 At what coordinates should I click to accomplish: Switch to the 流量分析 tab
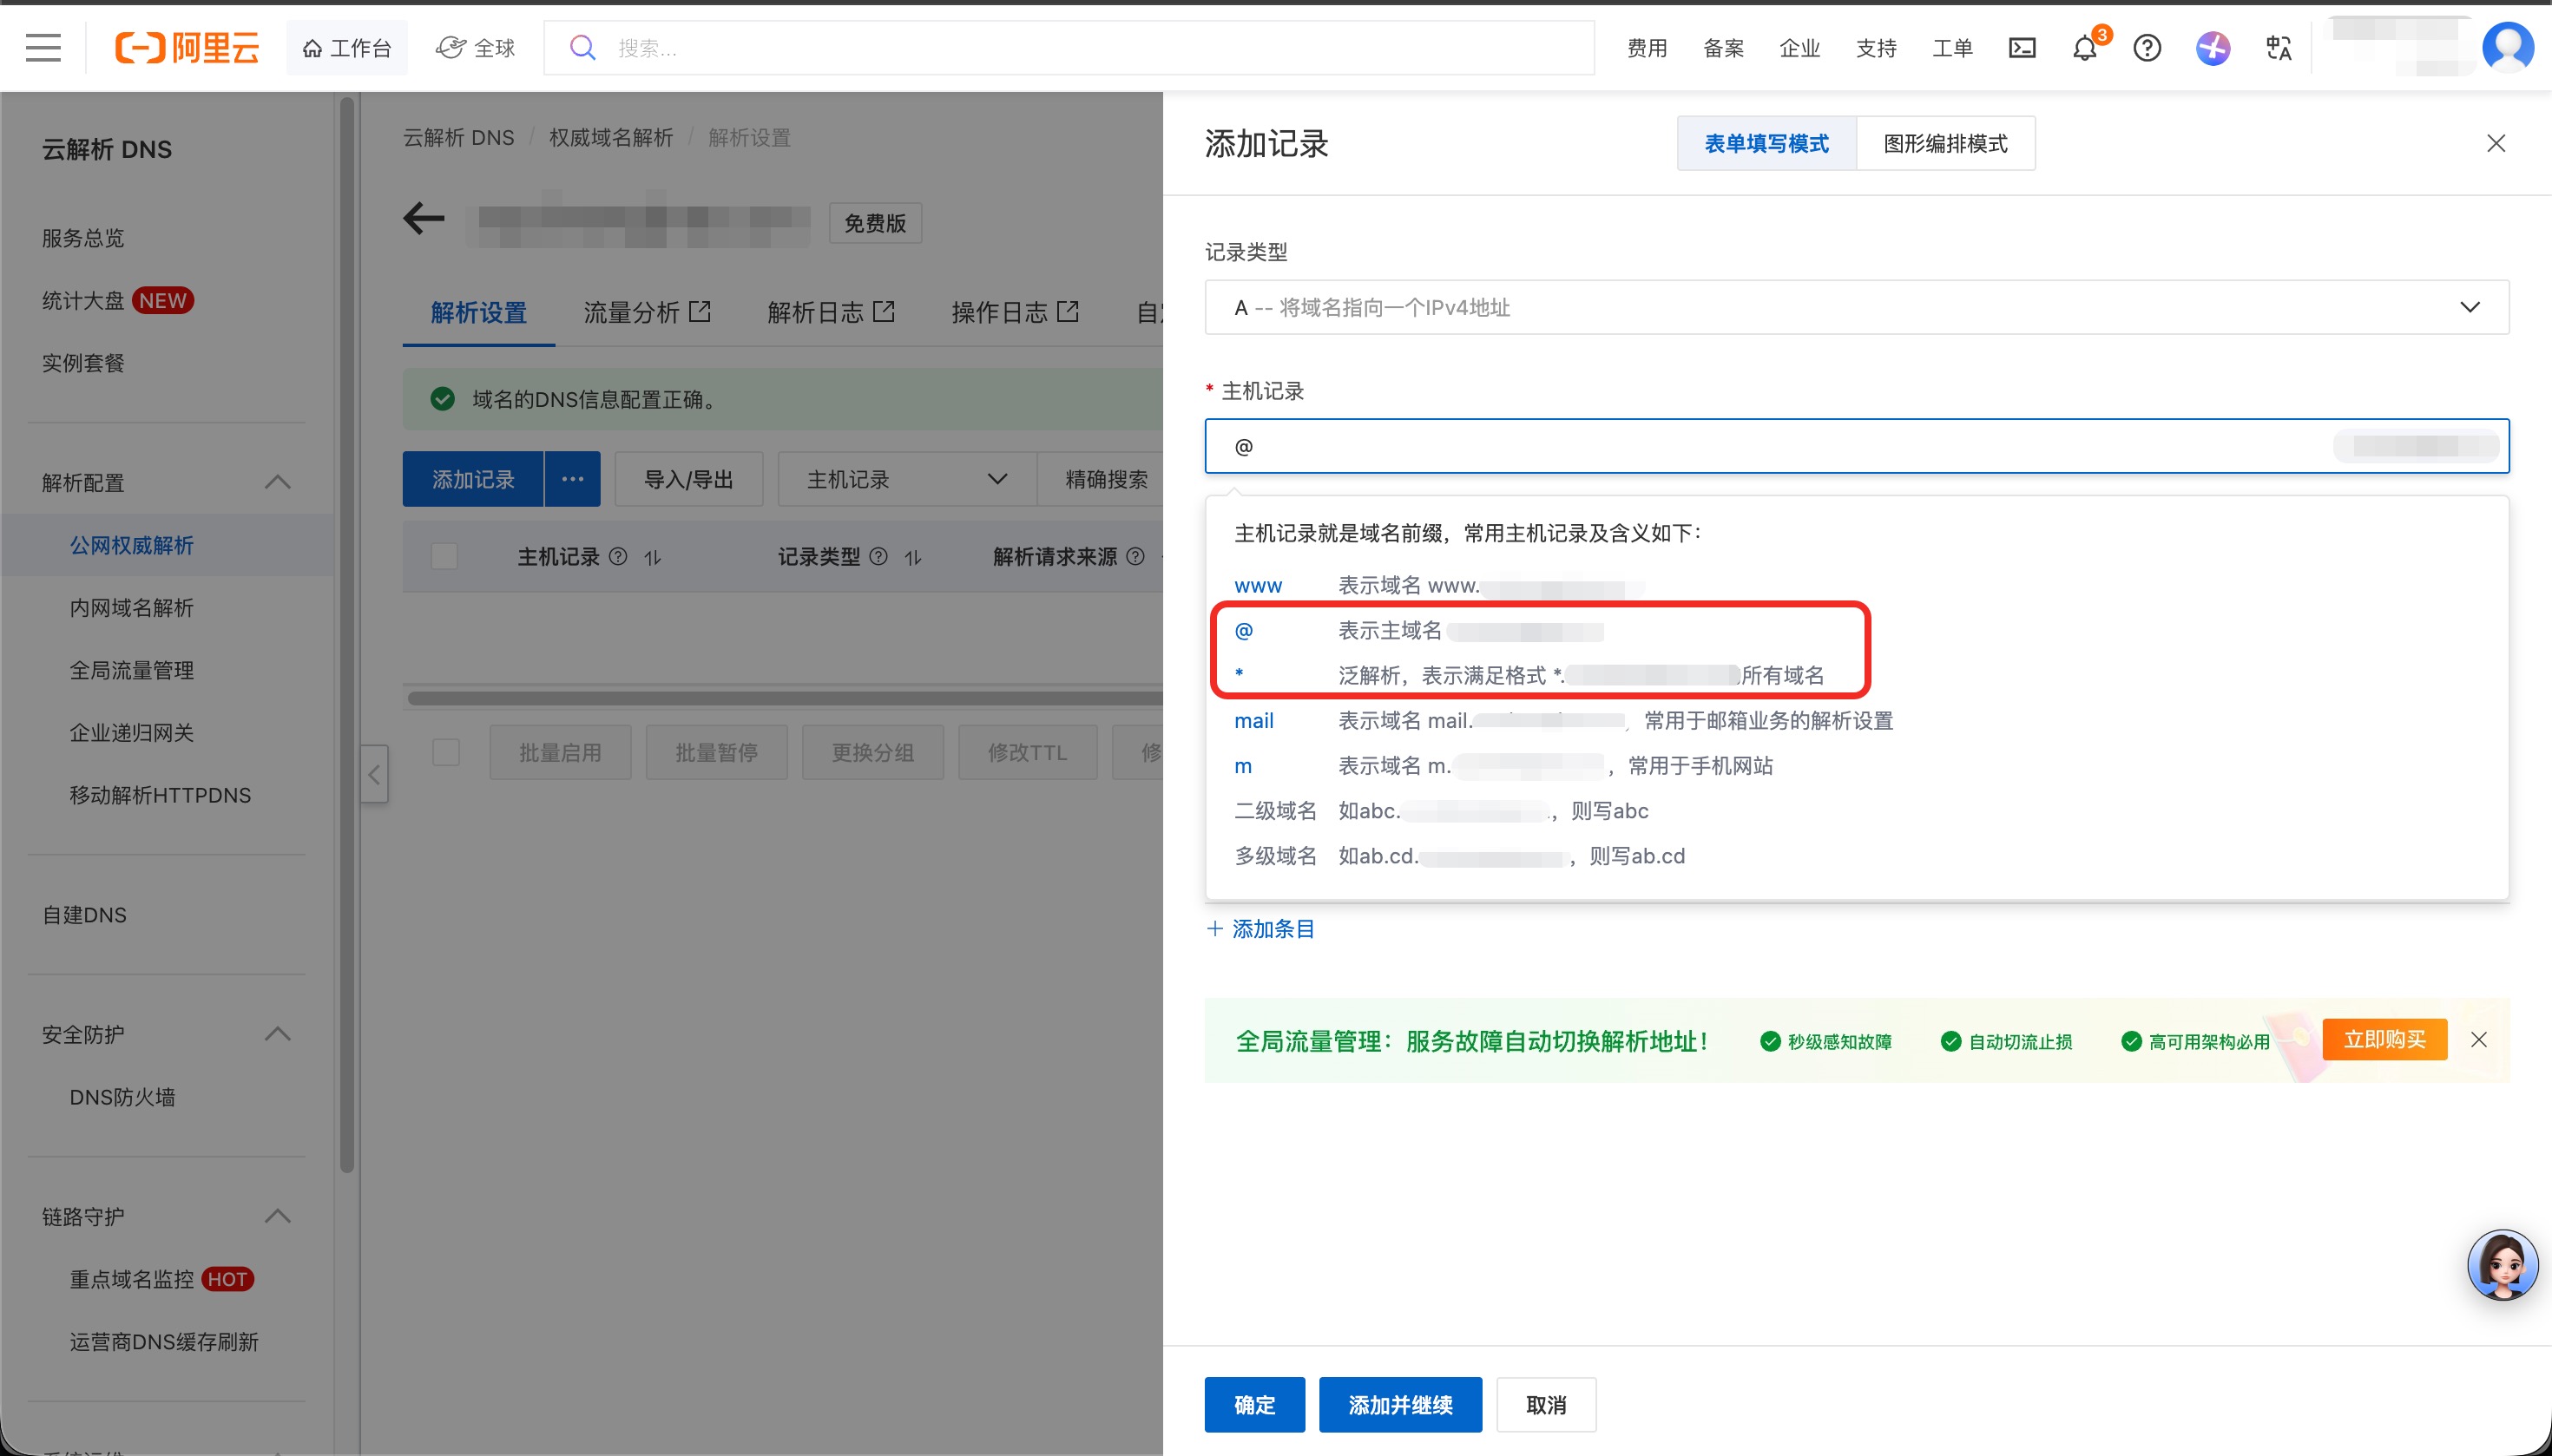[631, 313]
